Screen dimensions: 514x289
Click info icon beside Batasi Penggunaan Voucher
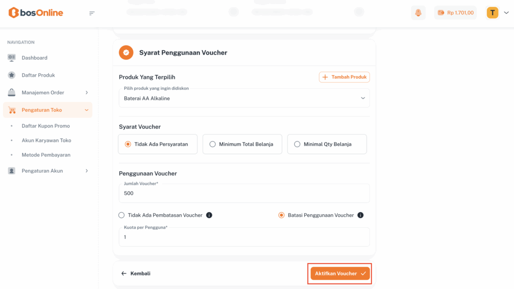click(360, 215)
